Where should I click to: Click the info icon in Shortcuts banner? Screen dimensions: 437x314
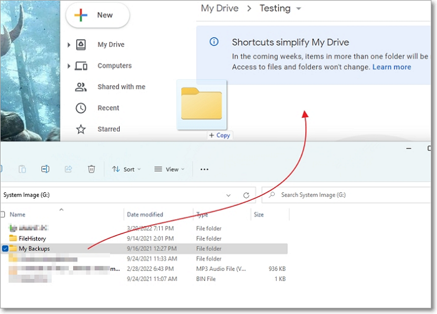pyautogui.click(x=214, y=42)
